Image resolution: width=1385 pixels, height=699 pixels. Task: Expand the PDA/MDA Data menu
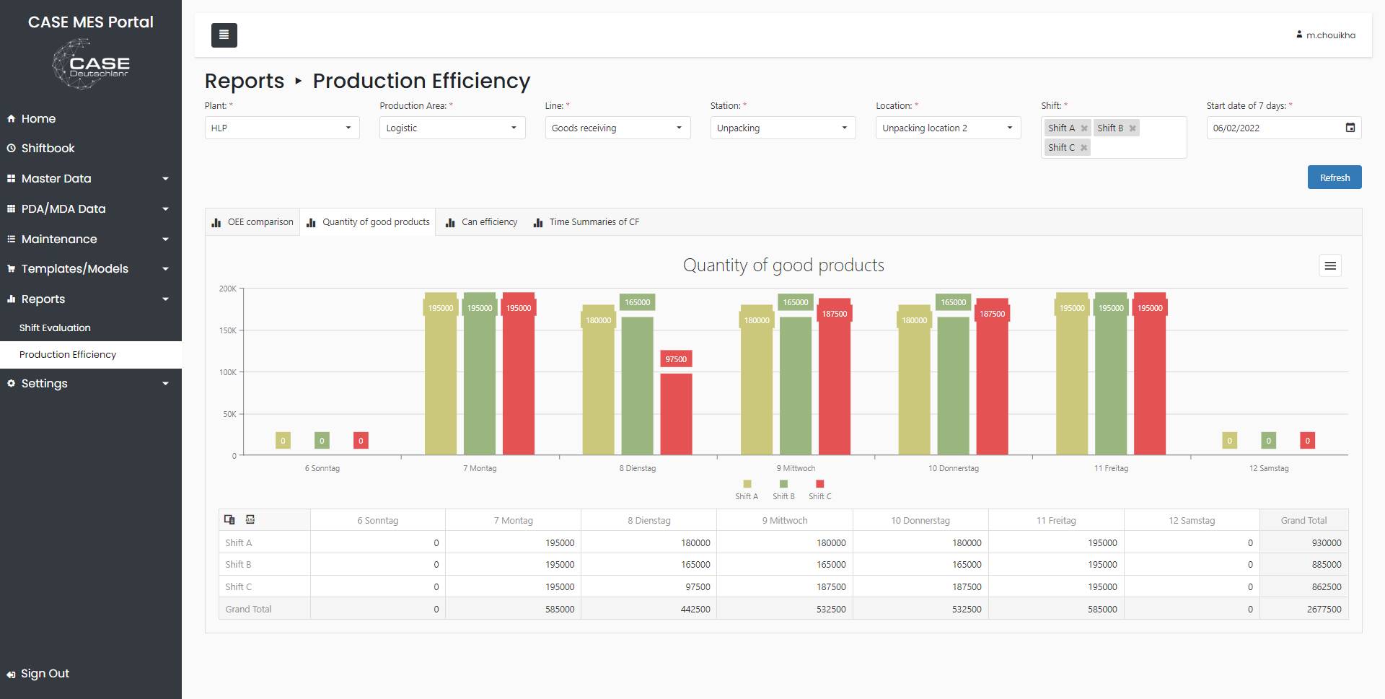point(91,208)
